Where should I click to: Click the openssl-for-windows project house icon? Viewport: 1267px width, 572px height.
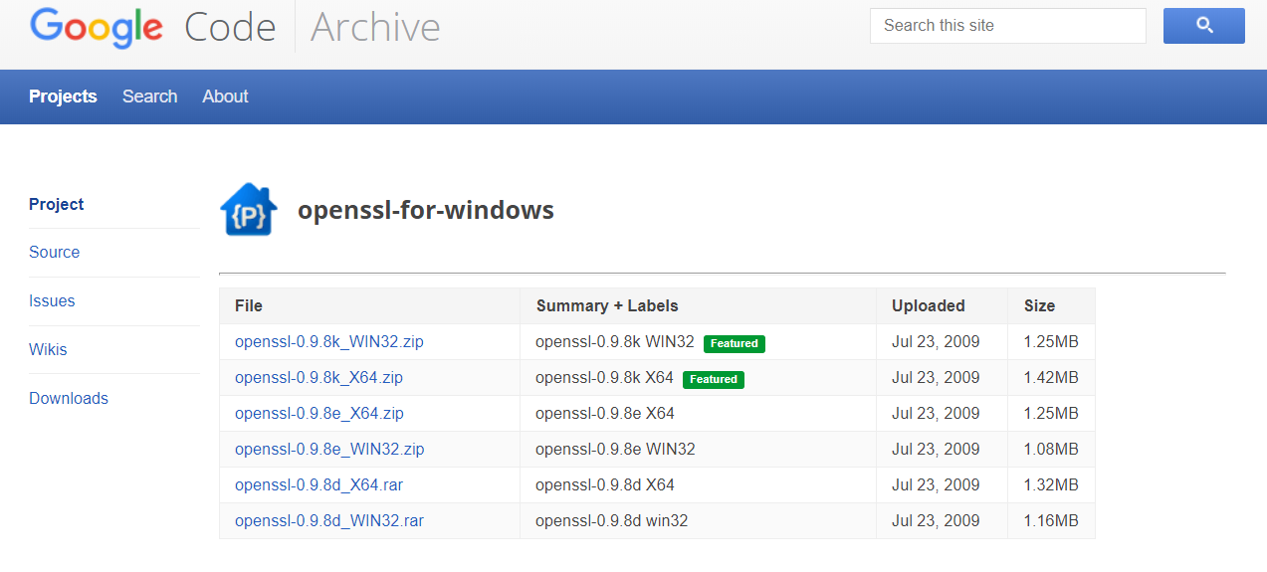pyautogui.click(x=249, y=211)
